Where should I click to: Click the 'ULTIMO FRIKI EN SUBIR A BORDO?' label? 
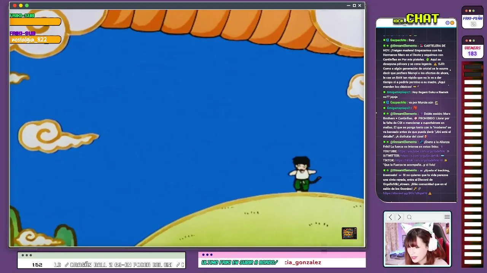coord(240,262)
